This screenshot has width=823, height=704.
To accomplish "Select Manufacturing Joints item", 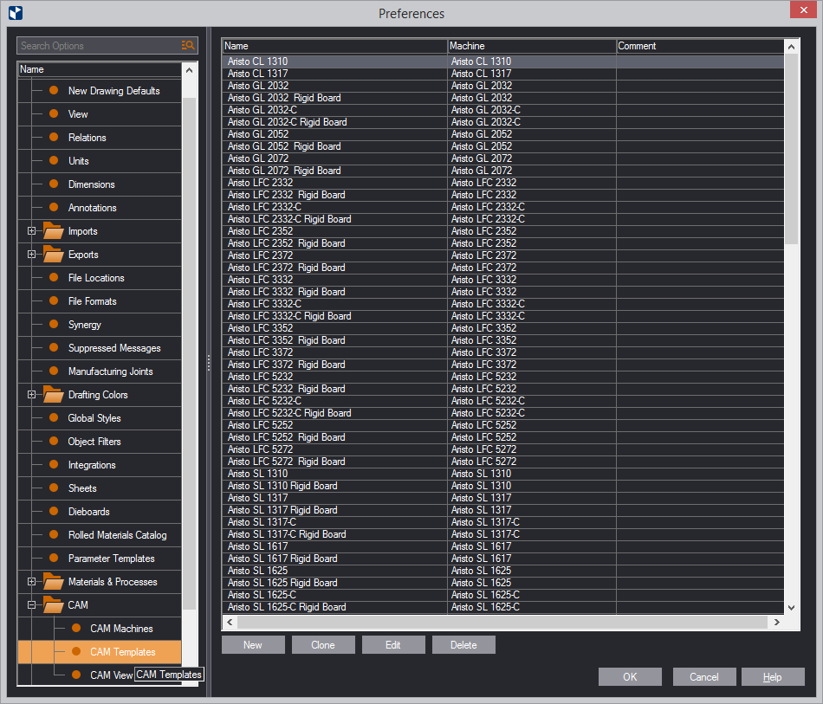I will (110, 371).
